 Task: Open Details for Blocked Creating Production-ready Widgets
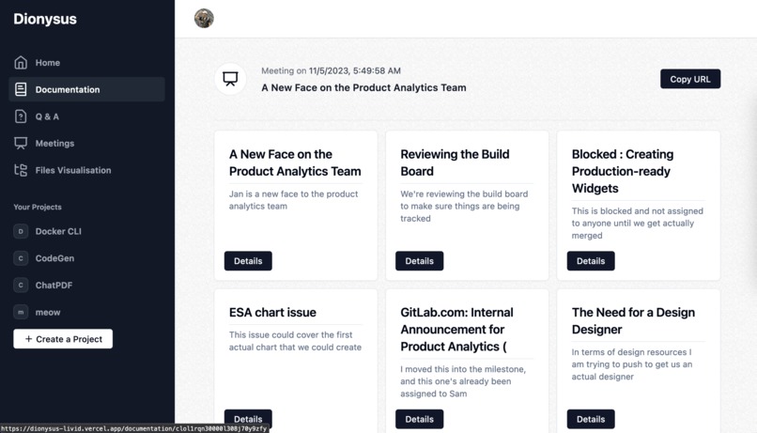point(591,261)
